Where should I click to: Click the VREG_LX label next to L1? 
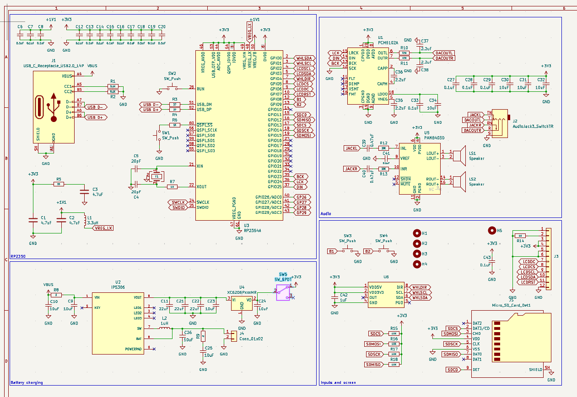click(x=103, y=228)
